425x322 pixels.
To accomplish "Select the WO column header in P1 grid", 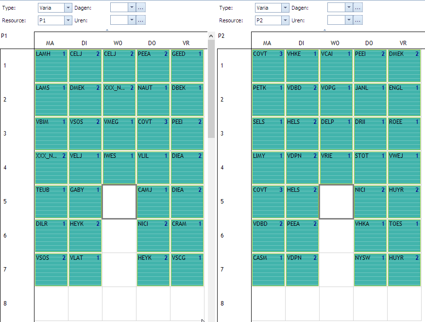I will click(118, 43).
